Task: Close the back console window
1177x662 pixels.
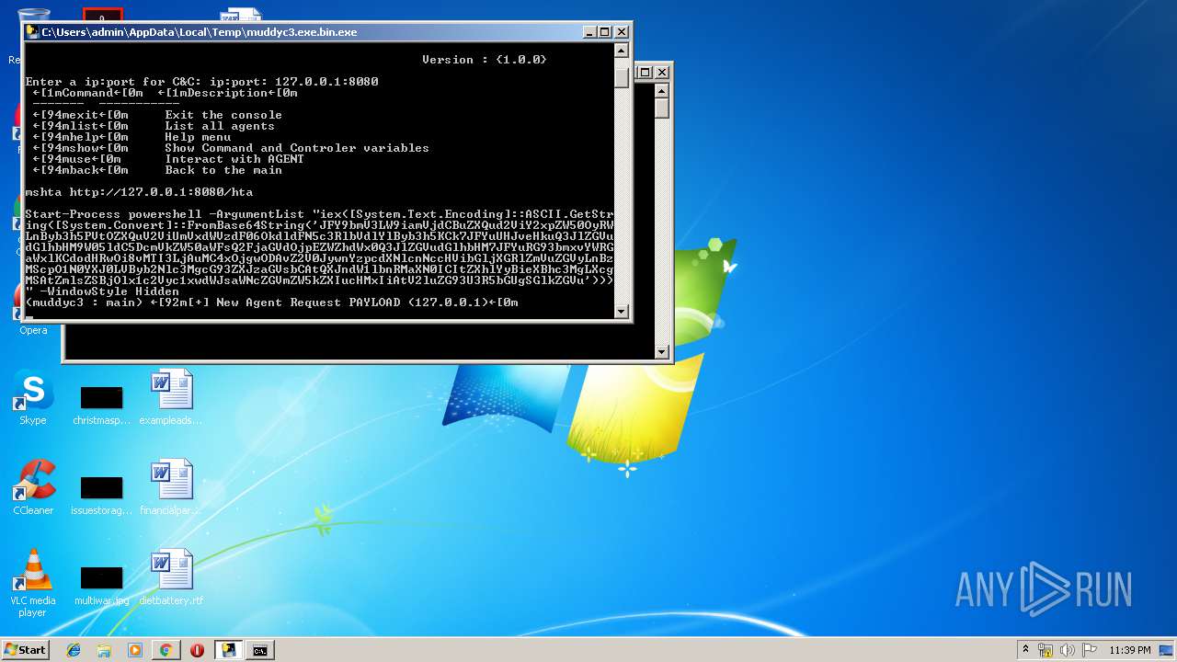Action: coord(661,72)
